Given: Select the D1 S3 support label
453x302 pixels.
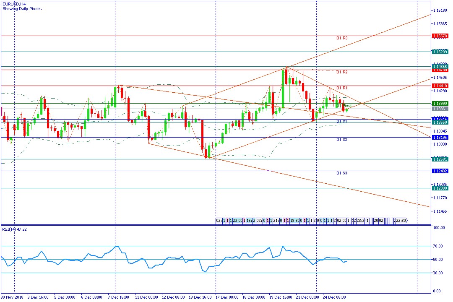Looking at the screenshot, I should coord(342,173).
